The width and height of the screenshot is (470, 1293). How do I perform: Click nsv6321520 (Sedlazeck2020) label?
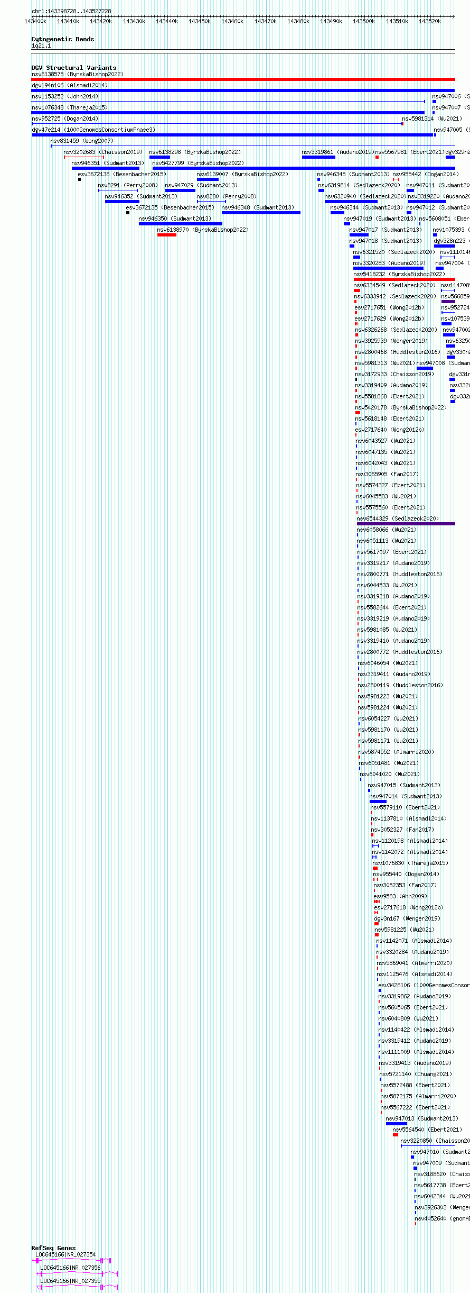[x=394, y=252]
